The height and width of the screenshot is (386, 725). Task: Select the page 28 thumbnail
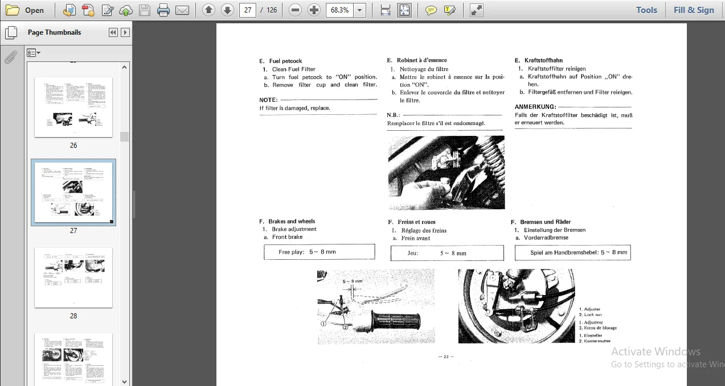click(x=73, y=277)
